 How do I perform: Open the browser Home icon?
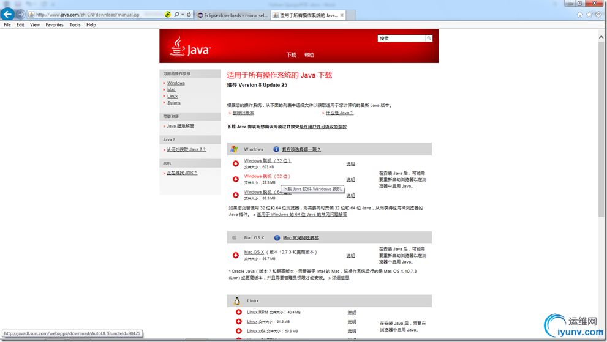[x=579, y=14]
